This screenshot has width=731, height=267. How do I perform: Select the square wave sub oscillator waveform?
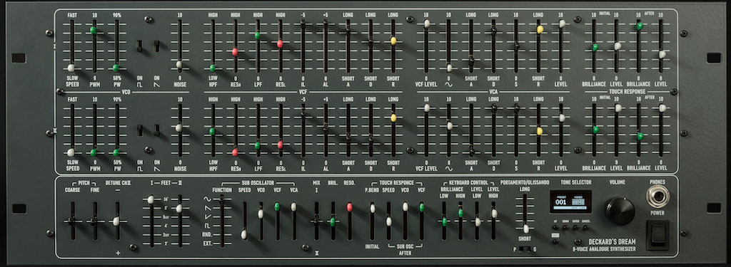(x=208, y=226)
